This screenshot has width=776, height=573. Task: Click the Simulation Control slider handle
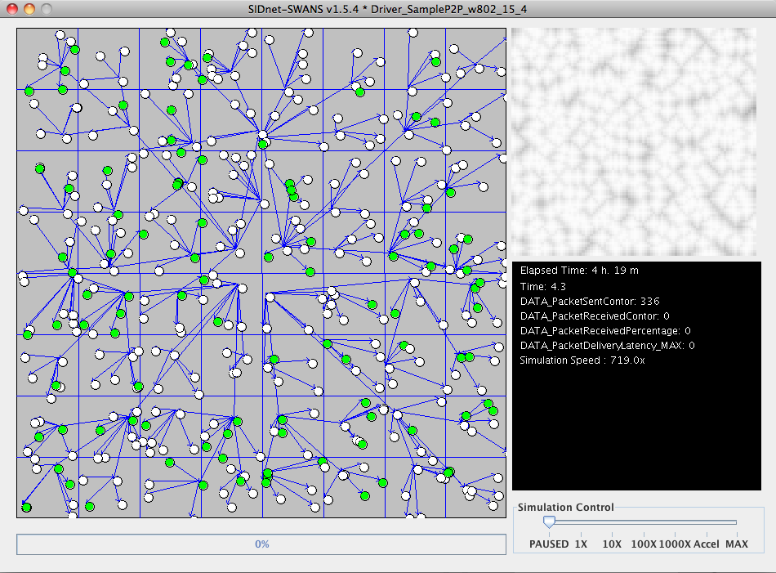click(550, 522)
